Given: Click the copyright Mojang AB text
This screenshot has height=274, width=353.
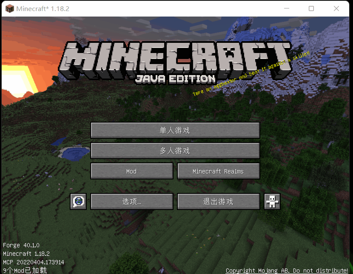Looking at the screenshot, I should tap(287, 271).
